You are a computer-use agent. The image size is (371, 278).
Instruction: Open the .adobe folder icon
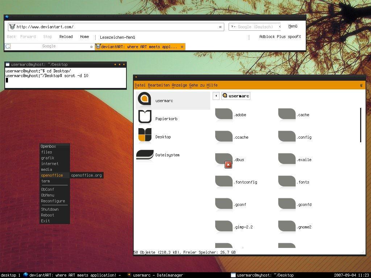pos(224,114)
